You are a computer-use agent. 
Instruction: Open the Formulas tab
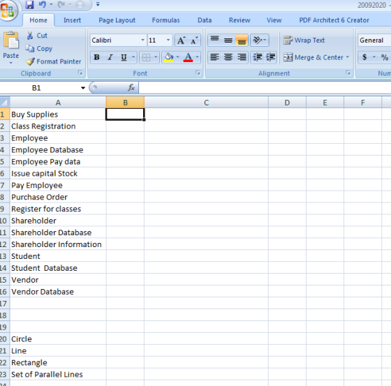(166, 20)
